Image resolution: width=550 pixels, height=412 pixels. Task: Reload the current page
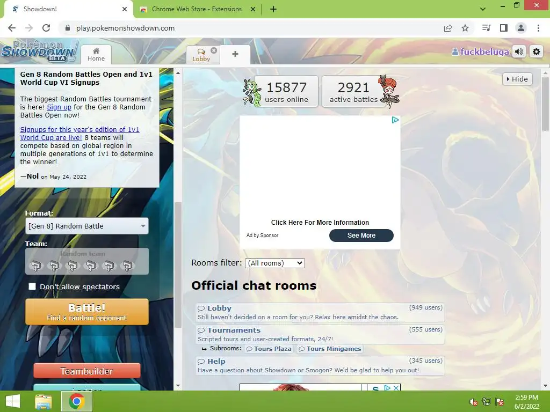pyautogui.click(x=46, y=28)
